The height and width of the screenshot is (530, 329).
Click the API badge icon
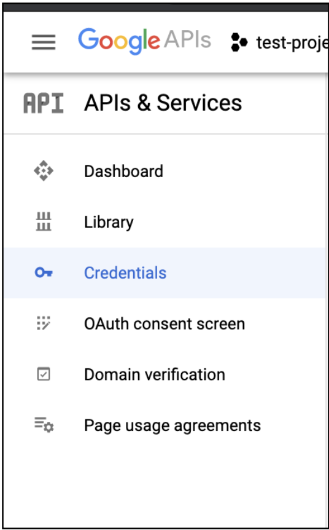(x=44, y=103)
